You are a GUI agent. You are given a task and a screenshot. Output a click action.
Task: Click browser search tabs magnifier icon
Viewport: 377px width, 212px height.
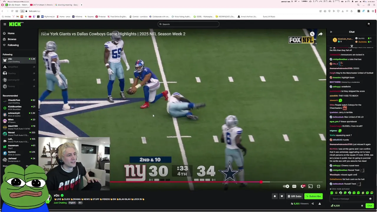point(358,5)
